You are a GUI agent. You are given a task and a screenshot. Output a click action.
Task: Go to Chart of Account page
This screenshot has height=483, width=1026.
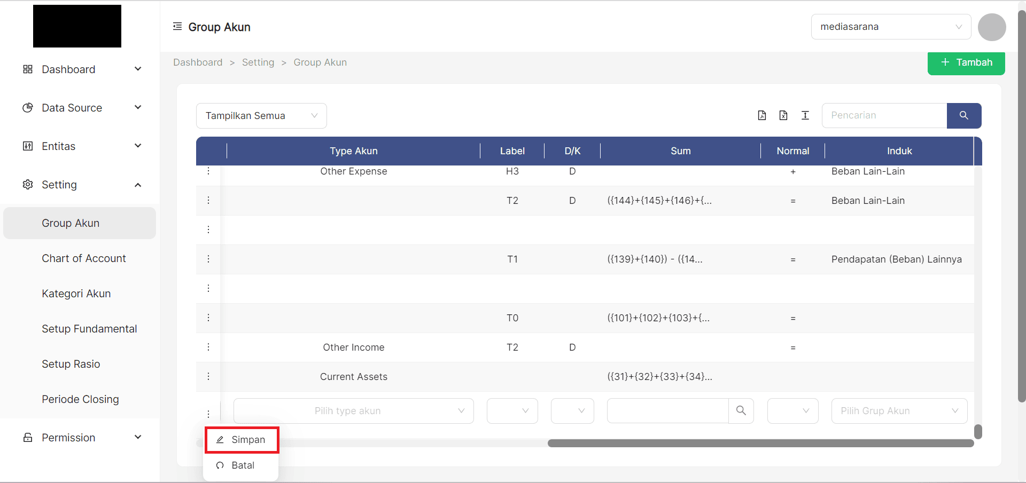click(x=84, y=258)
